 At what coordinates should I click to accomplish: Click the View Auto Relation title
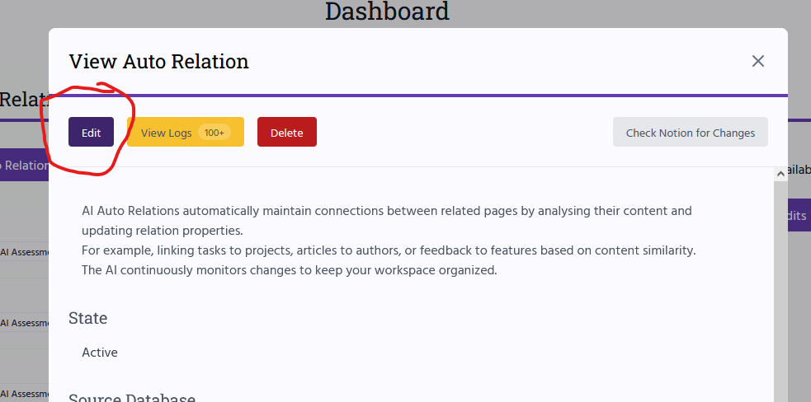tap(158, 62)
